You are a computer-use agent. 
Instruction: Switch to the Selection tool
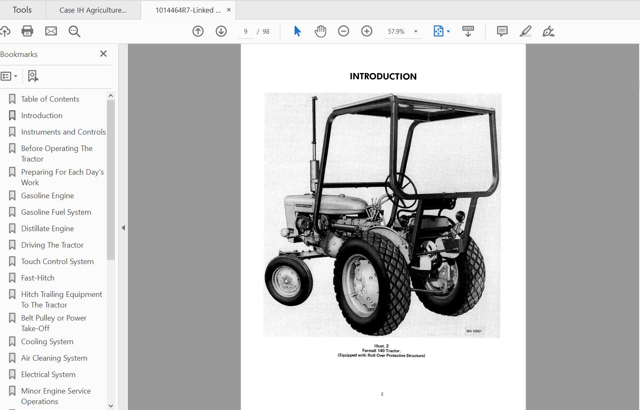pyautogui.click(x=297, y=31)
